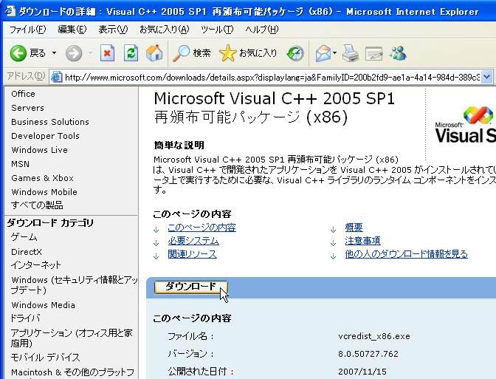Follow the 注意事項 link
Viewport: 496px width, 379px height.
tap(362, 241)
